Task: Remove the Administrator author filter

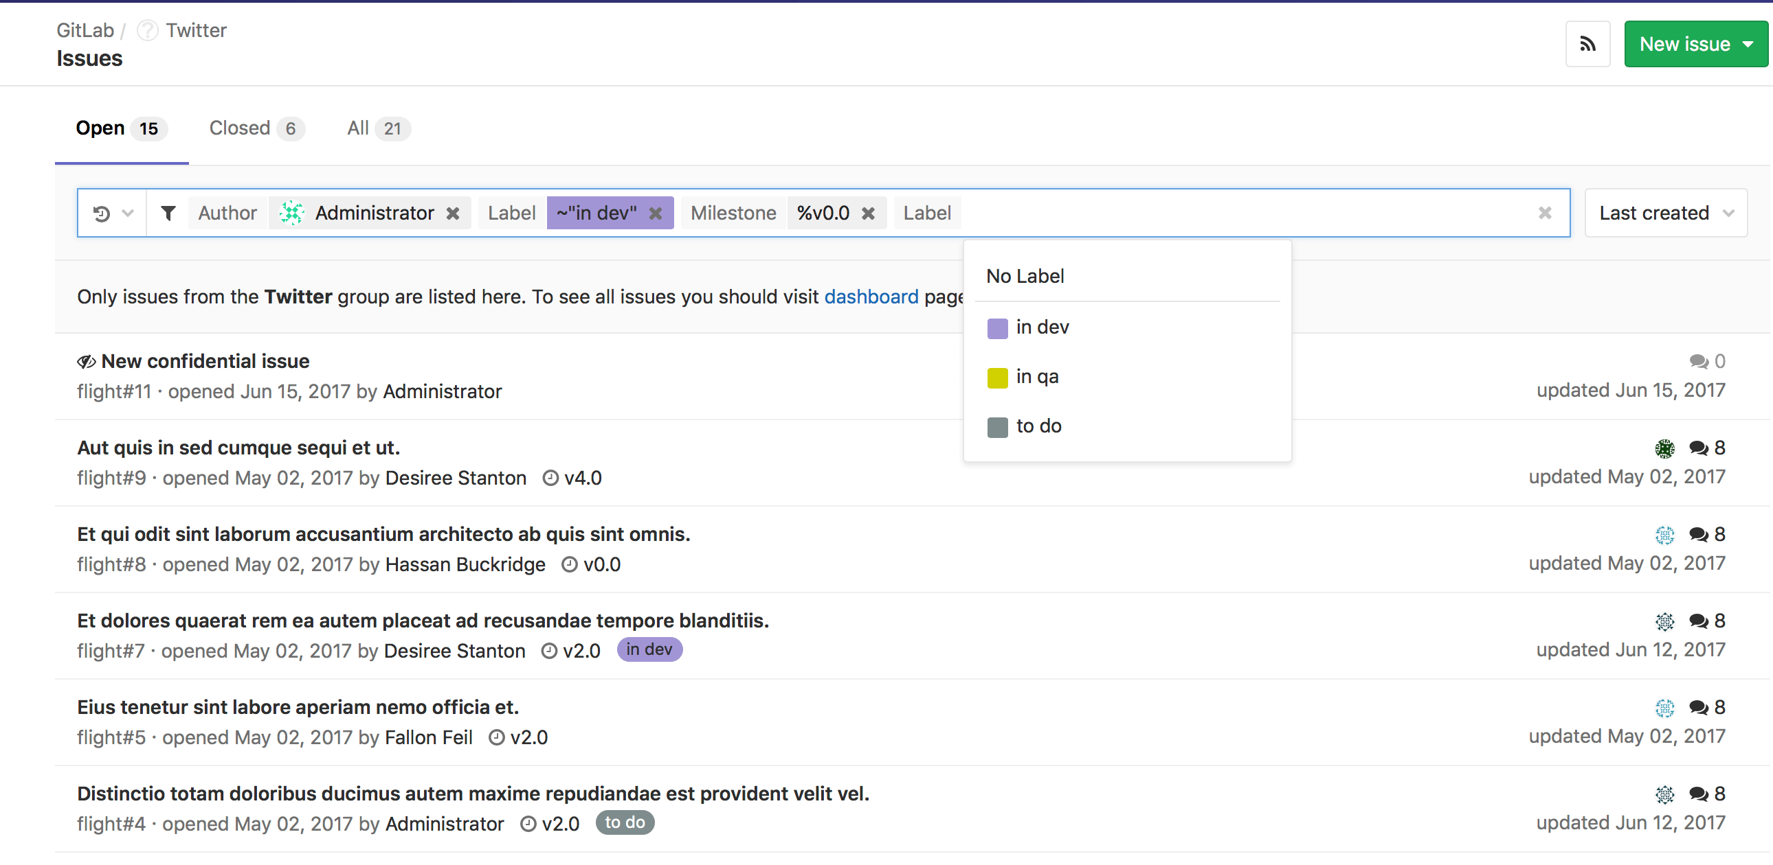Action: (454, 212)
